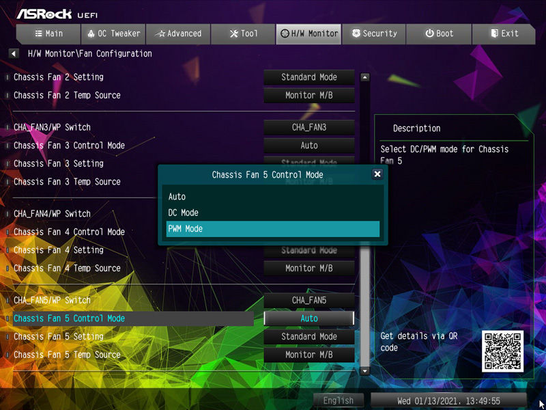Click the scrollbar up arrow
This screenshot has height=410, width=546.
click(364, 77)
